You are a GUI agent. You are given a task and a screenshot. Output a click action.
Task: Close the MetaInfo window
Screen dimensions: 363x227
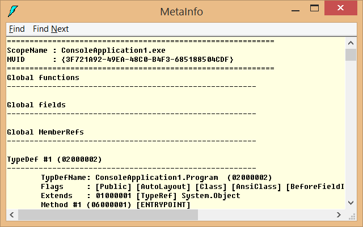click(x=340, y=8)
